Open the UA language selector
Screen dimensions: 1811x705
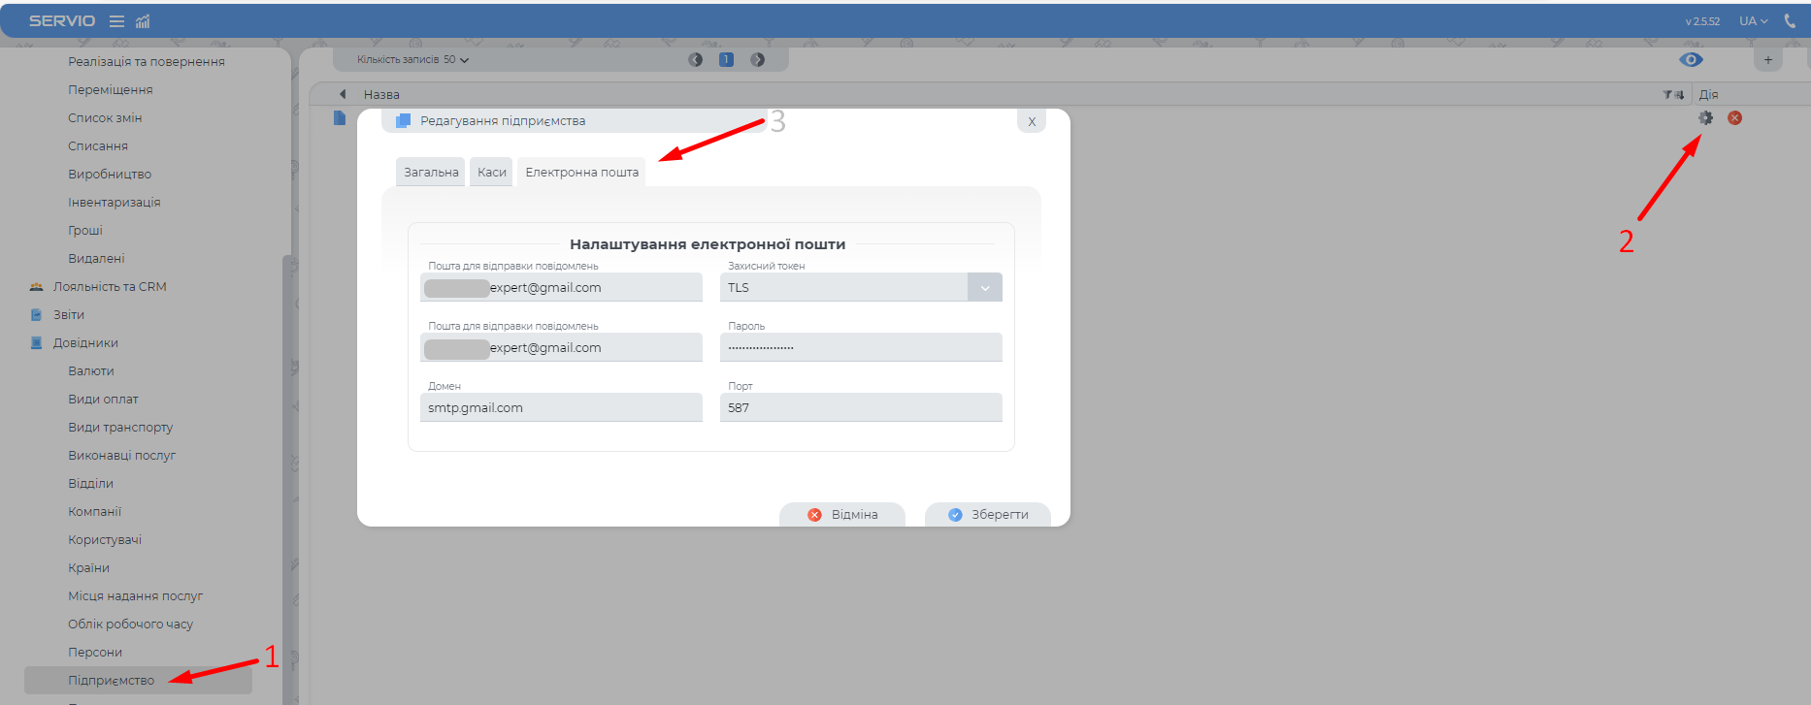[x=1753, y=21]
